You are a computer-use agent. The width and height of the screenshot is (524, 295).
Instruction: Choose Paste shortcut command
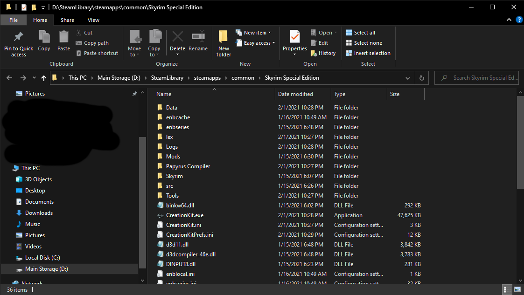tap(97, 54)
